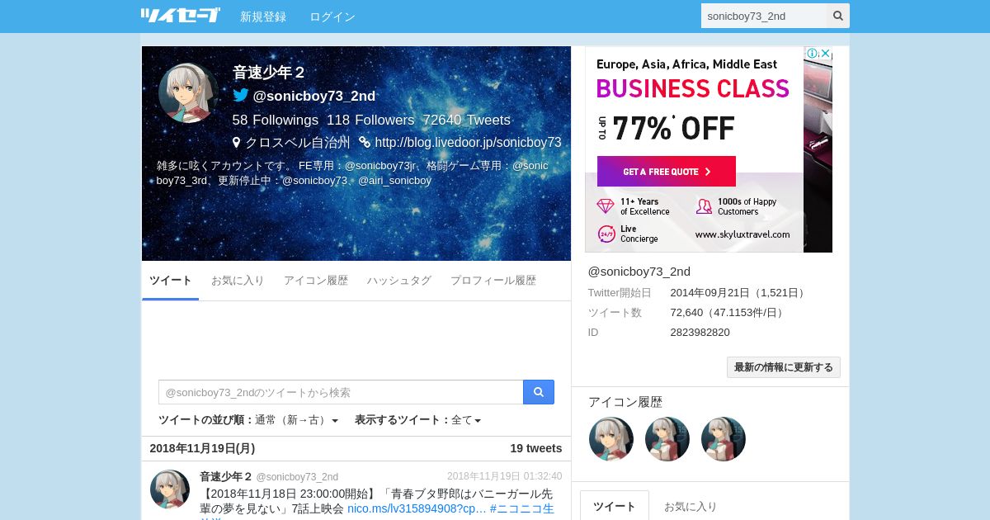Click tweet timestamp 2018年11月19日 01:32:40
Screen dimensions: 990x520
coord(504,476)
